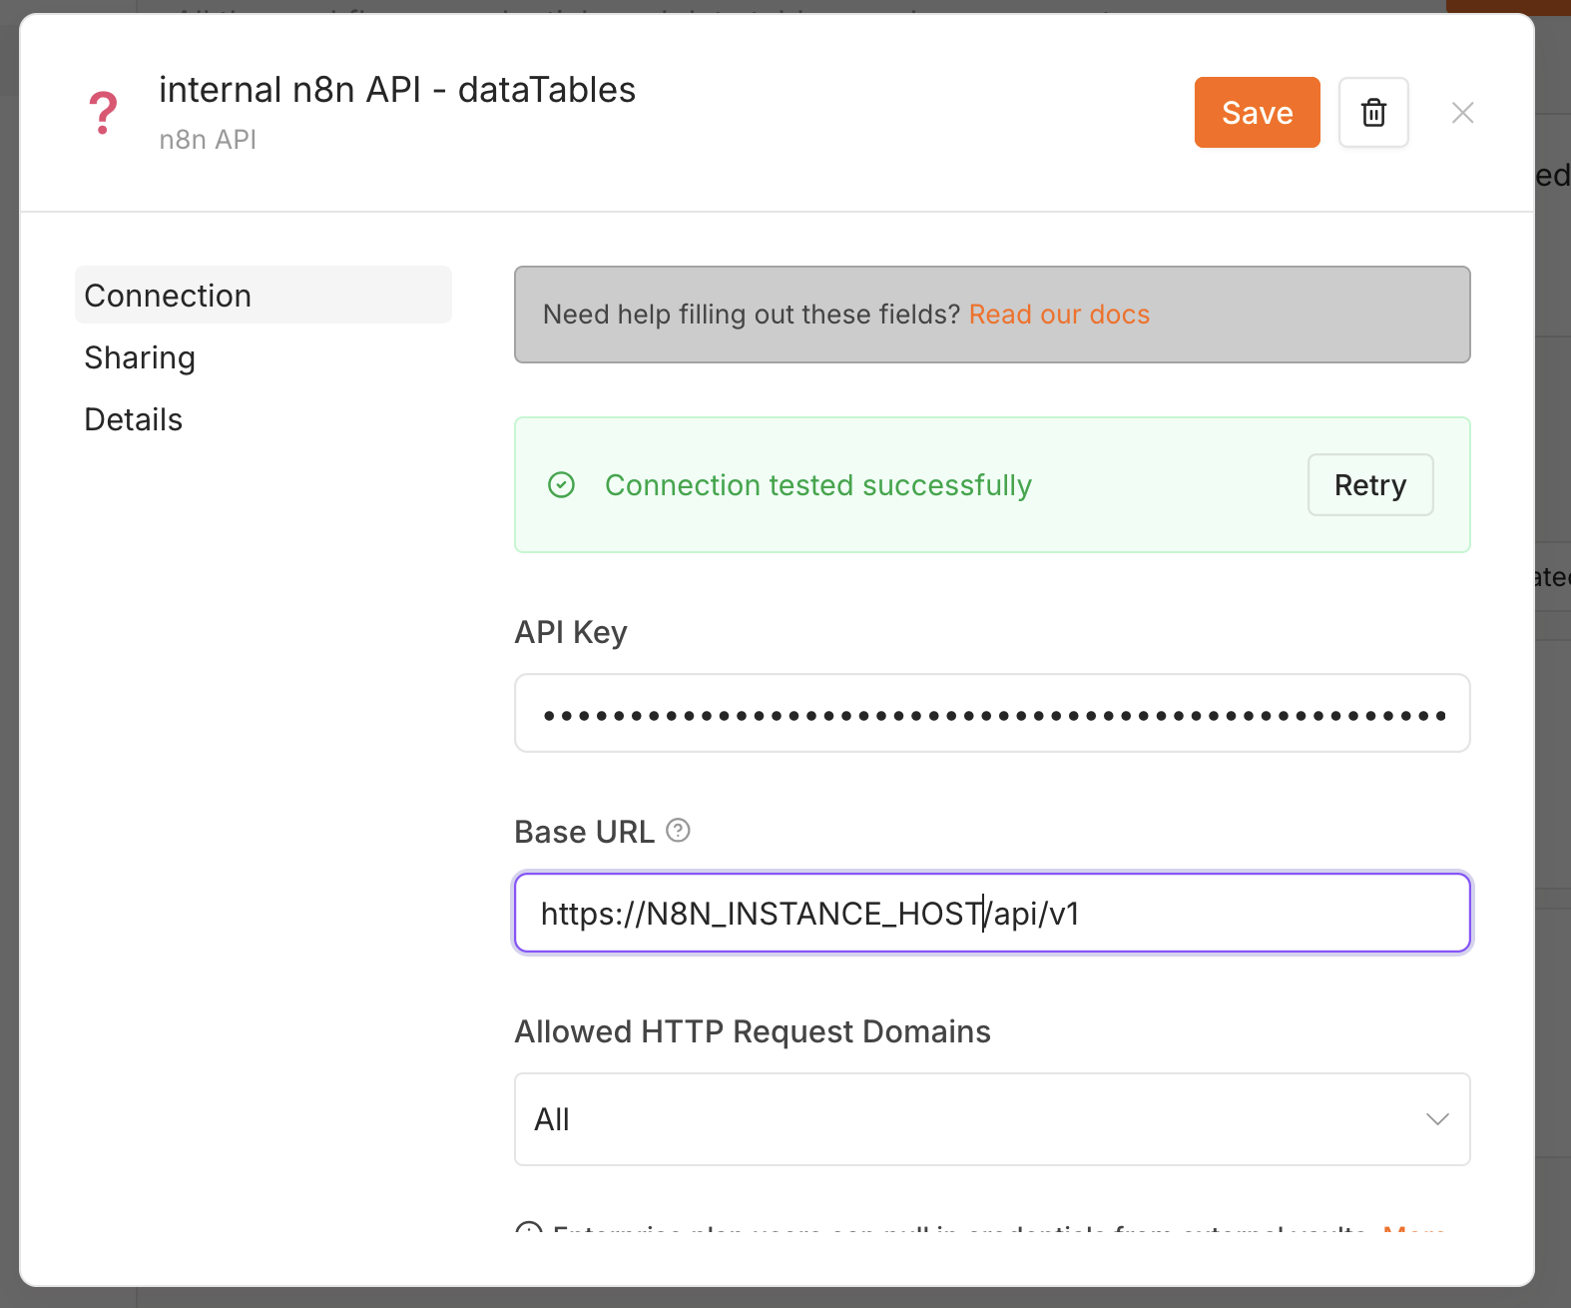Image resolution: width=1571 pixels, height=1308 pixels.
Task: Click the red question mark credential icon
Action: coord(103,113)
